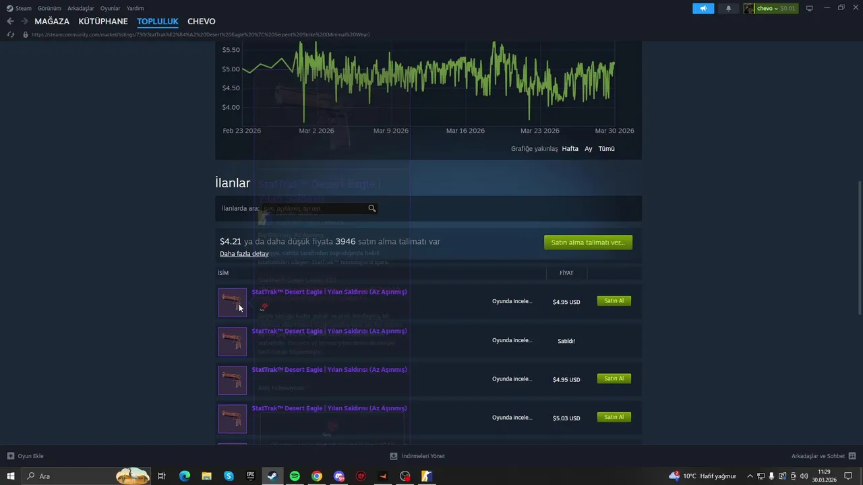The image size is (863, 485).
Task: Open the 11:29 clock and date
Action: (824, 476)
